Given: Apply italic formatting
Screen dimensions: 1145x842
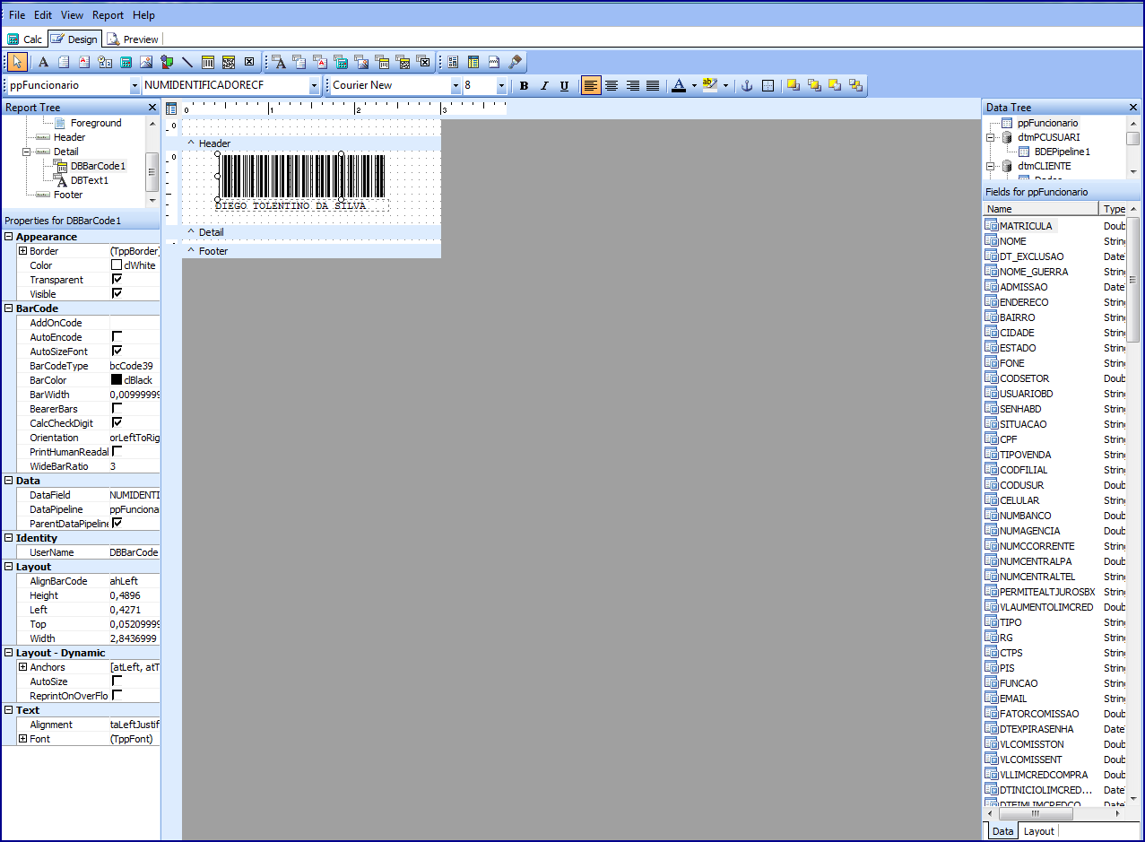Looking at the screenshot, I should 544,85.
